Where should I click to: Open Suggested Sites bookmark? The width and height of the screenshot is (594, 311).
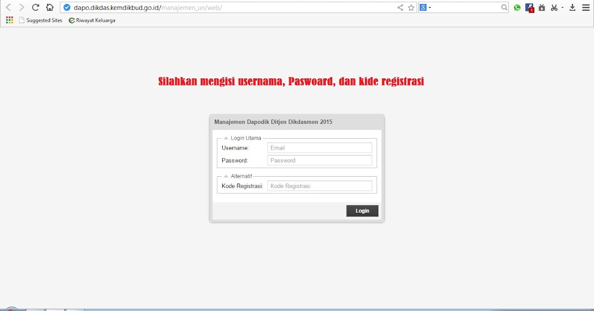click(x=41, y=20)
